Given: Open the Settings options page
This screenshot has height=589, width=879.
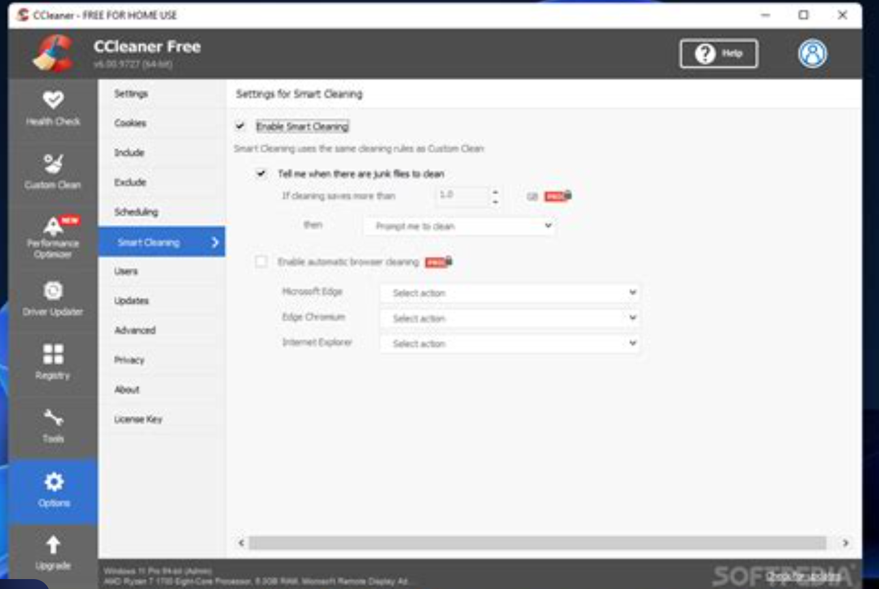Looking at the screenshot, I should click(x=162, y=94).
